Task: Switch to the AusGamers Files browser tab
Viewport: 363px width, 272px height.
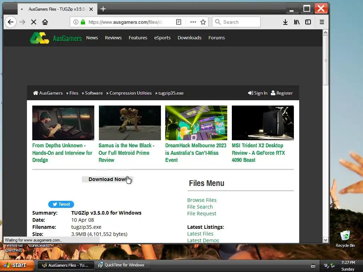Action: point(57,9)
